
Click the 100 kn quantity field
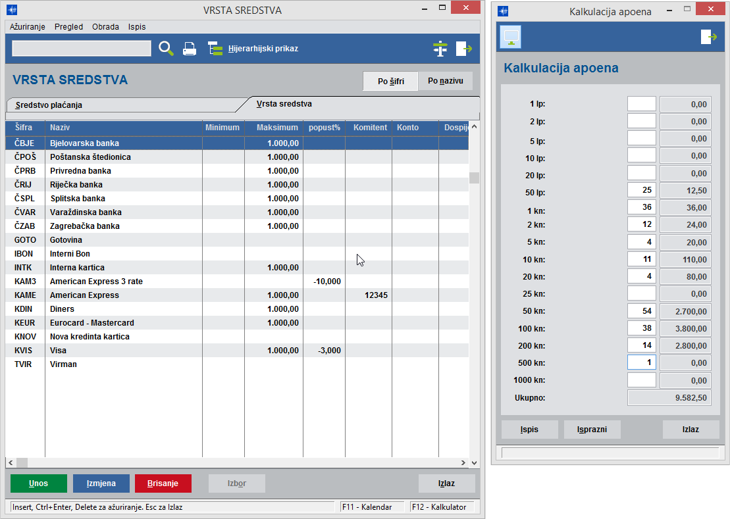642,328
